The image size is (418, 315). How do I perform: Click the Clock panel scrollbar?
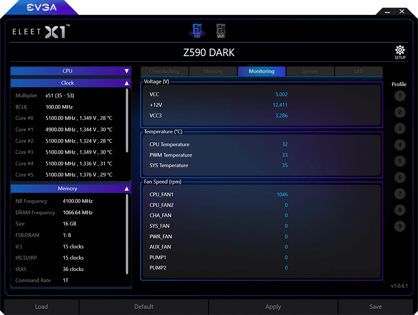coord(127,120)
